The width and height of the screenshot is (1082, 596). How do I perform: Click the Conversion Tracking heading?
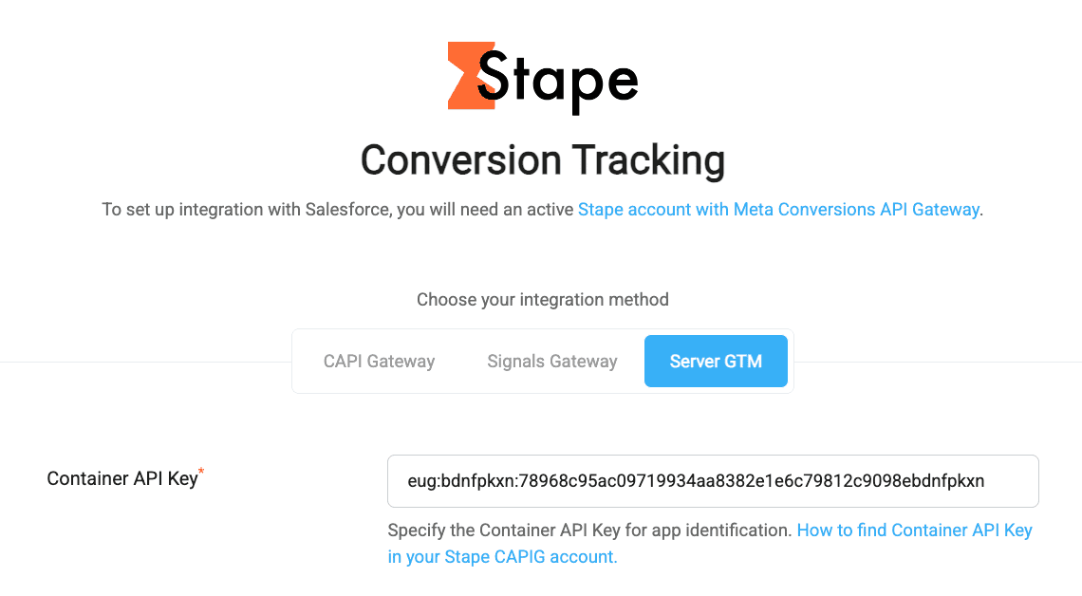(542, 159)
